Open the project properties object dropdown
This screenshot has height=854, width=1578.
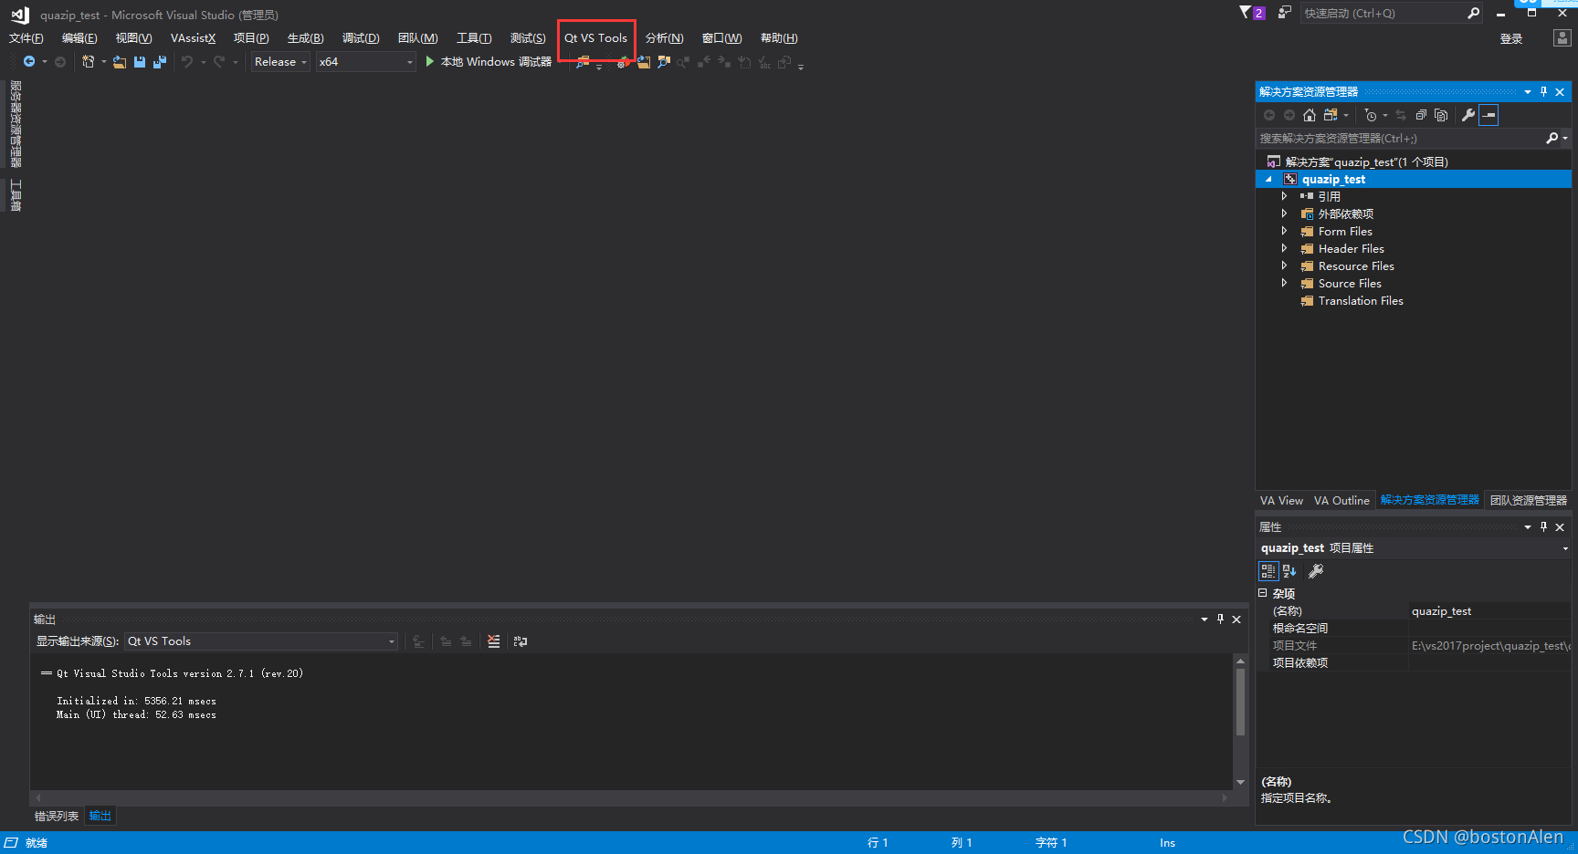1565,548
